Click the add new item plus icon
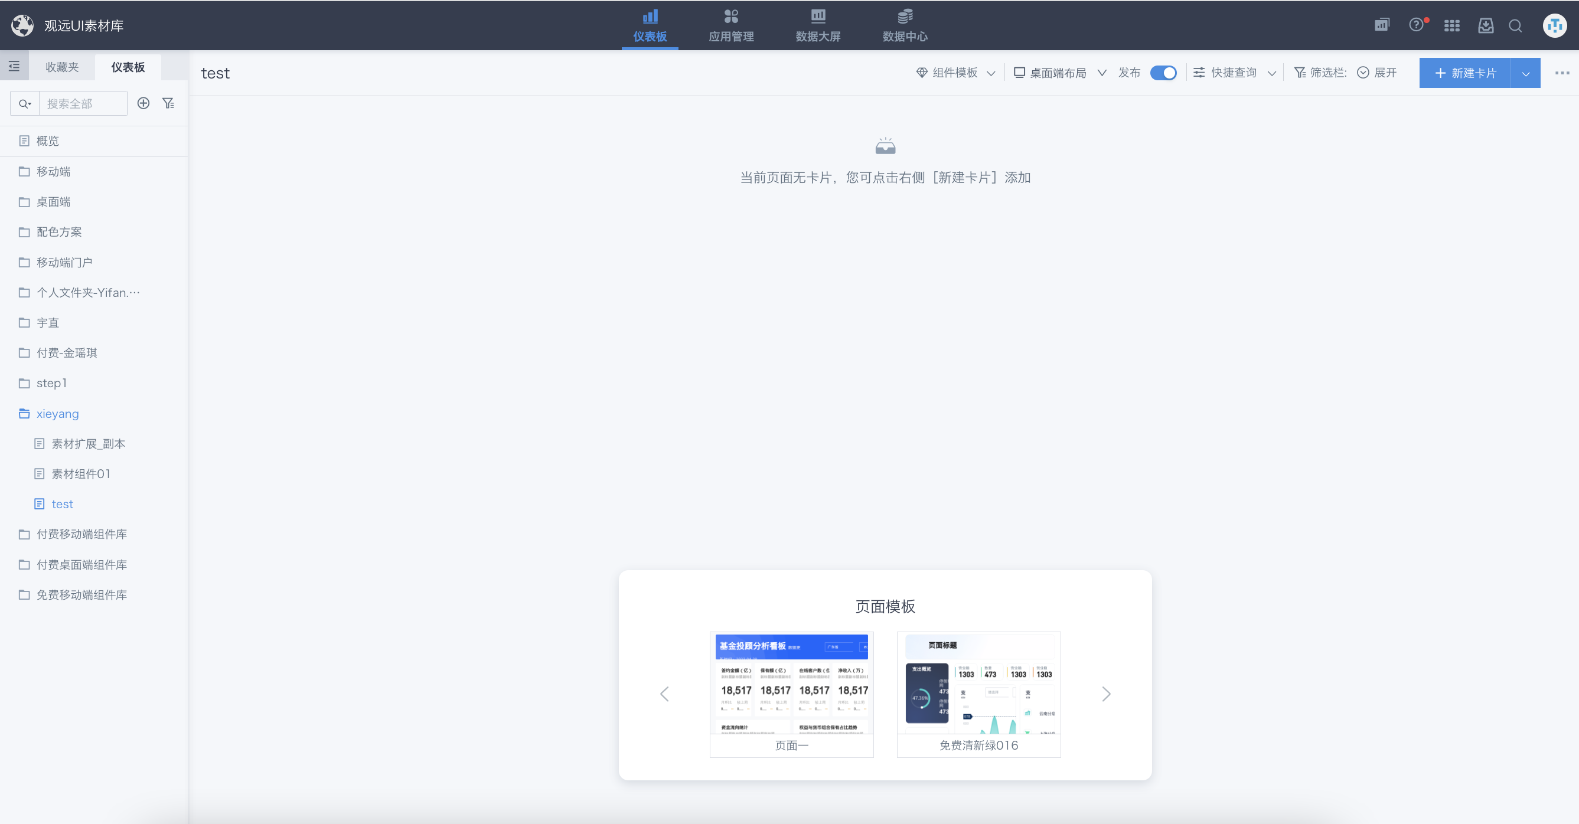The width and height of the screenshot is (1579, 824). tap(143, 103)
